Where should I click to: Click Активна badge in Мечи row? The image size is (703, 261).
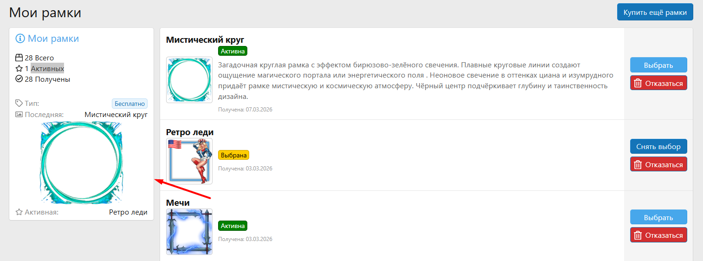coord(232,226)
